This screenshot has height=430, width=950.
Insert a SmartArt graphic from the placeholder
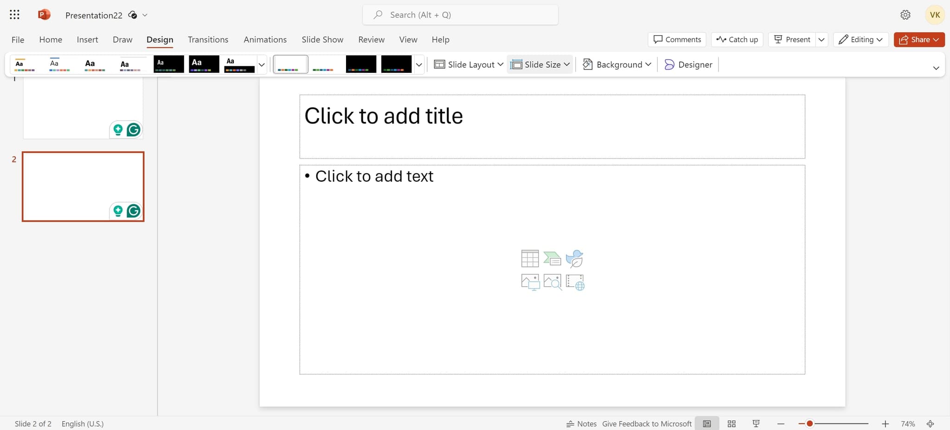552,258
